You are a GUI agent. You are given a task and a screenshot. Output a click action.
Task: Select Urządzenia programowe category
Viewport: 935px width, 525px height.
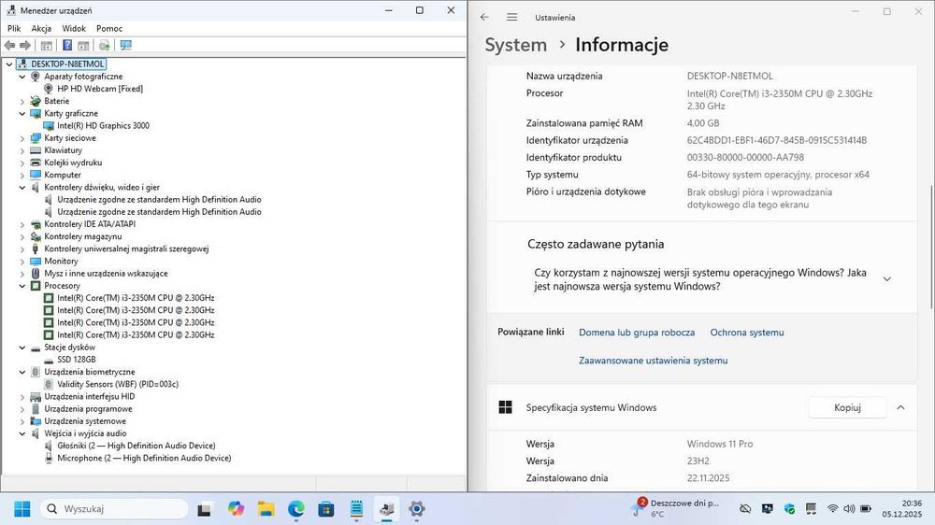tap(88, 409)
